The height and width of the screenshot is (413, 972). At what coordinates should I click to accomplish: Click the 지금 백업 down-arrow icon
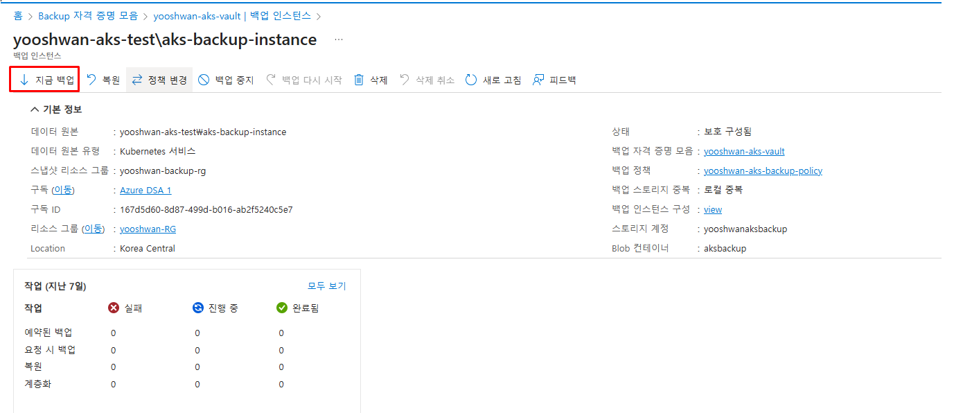[24, 80]
